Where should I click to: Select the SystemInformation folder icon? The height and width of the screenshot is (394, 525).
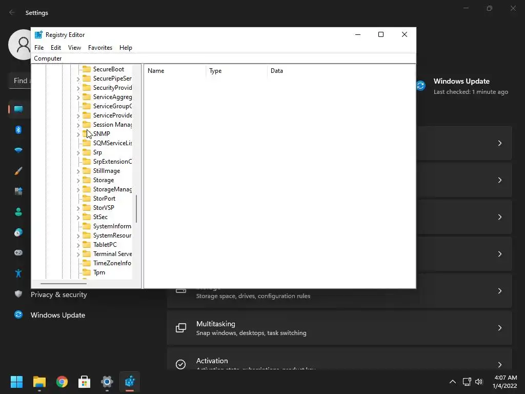pos(87,226)
